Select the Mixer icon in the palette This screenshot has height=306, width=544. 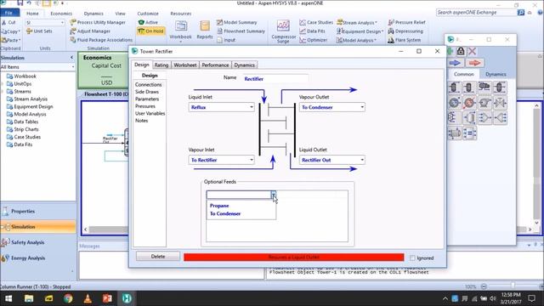click(484, 118)
